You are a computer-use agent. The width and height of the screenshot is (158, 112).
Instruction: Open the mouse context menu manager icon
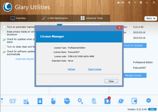click(x=53, y=101)
